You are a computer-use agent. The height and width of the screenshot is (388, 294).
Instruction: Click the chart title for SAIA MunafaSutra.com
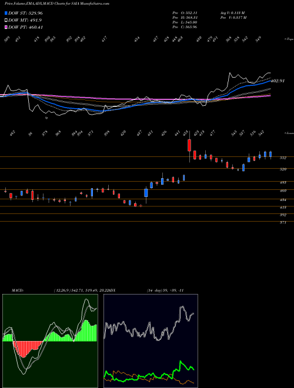[57, 4]
